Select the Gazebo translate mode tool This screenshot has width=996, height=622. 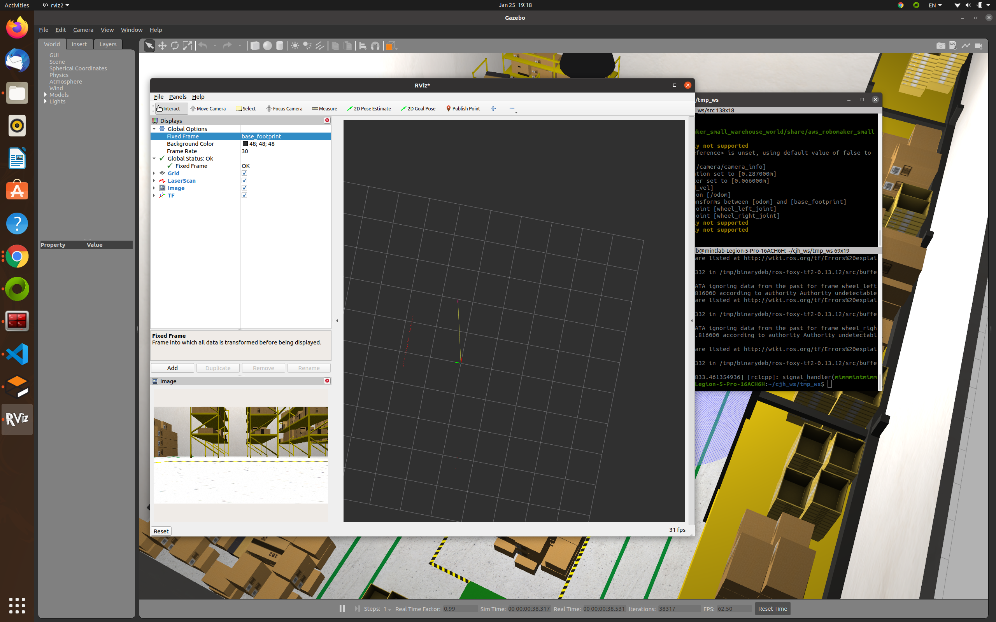click(162, 45)
